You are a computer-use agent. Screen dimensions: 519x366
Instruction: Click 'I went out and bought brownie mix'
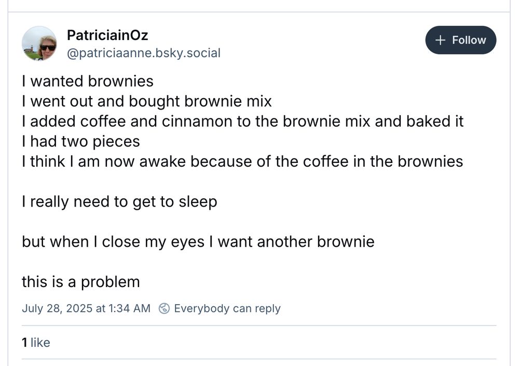click(147, 101)
